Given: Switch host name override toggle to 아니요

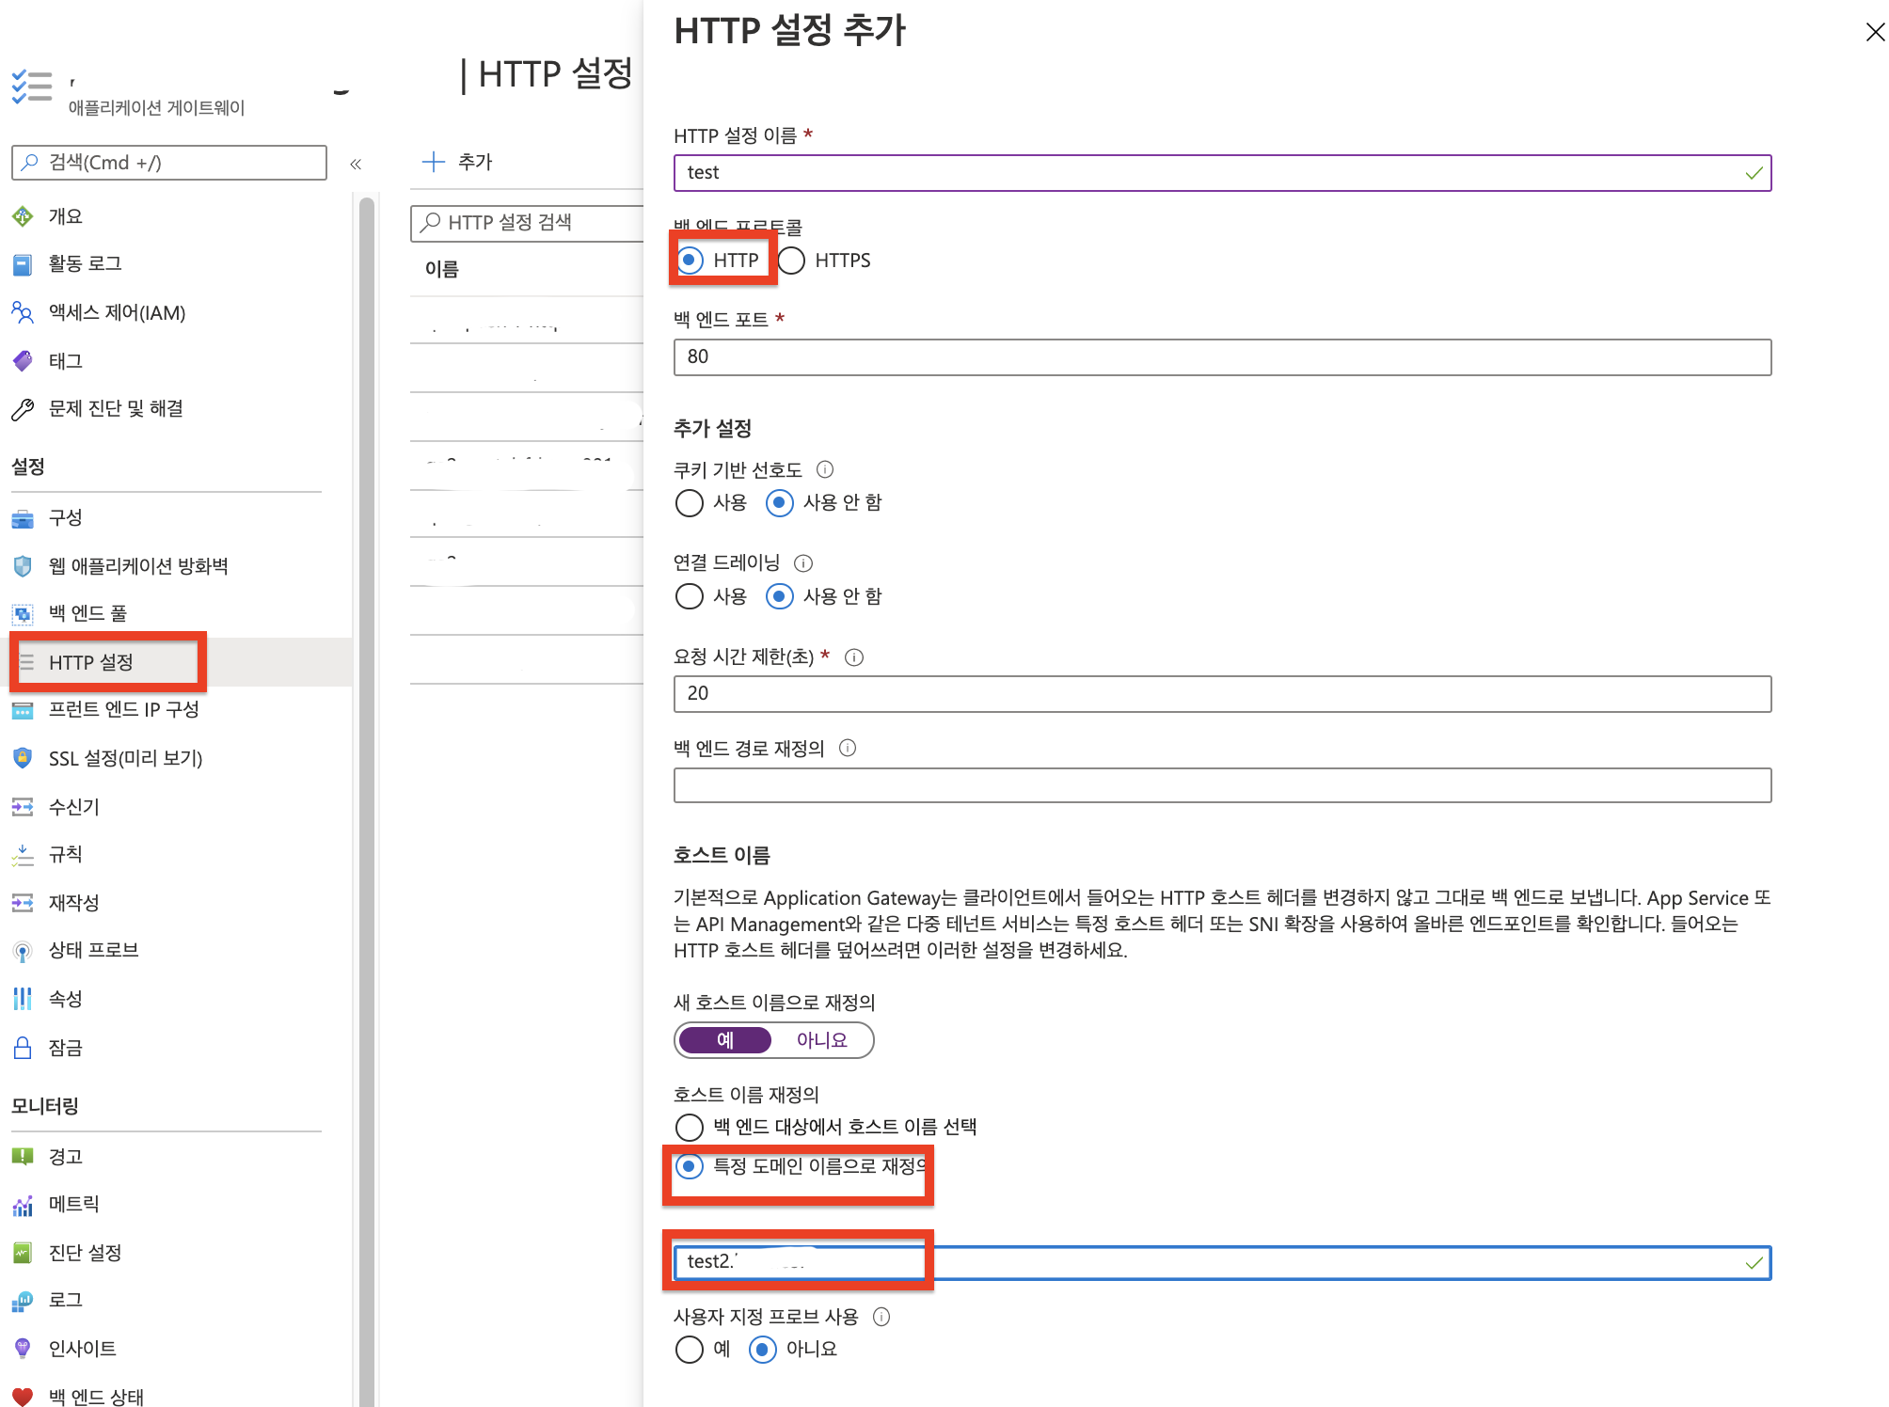Looking at the screenshot, I should (821, 1040).
